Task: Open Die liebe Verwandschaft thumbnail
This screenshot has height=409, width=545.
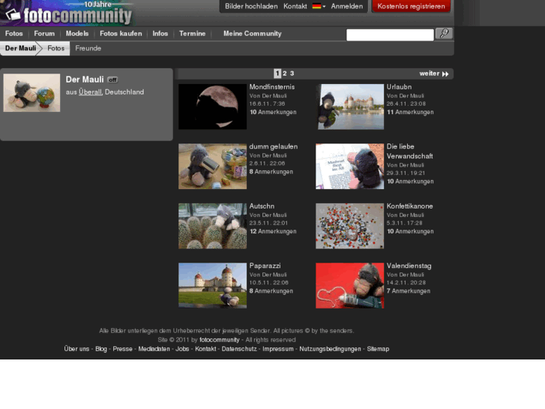Action: click(x=349, y=167)
